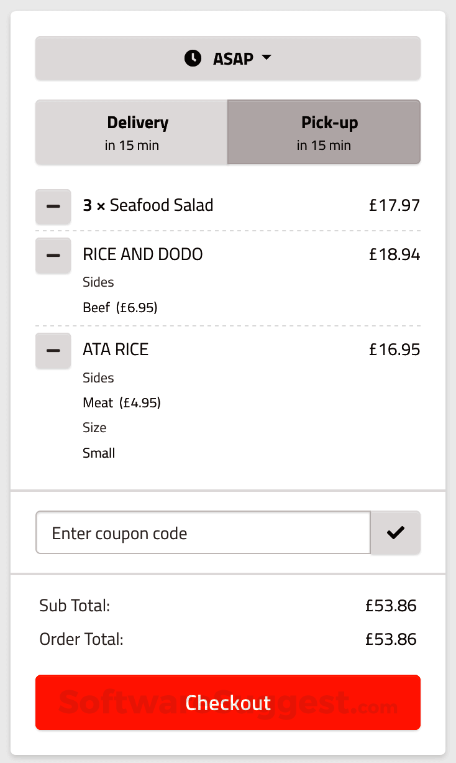This screenshot has width=456, height=763.
Task: Expand the ASAP time dropdown arrow
Action: tap(267, 58)
